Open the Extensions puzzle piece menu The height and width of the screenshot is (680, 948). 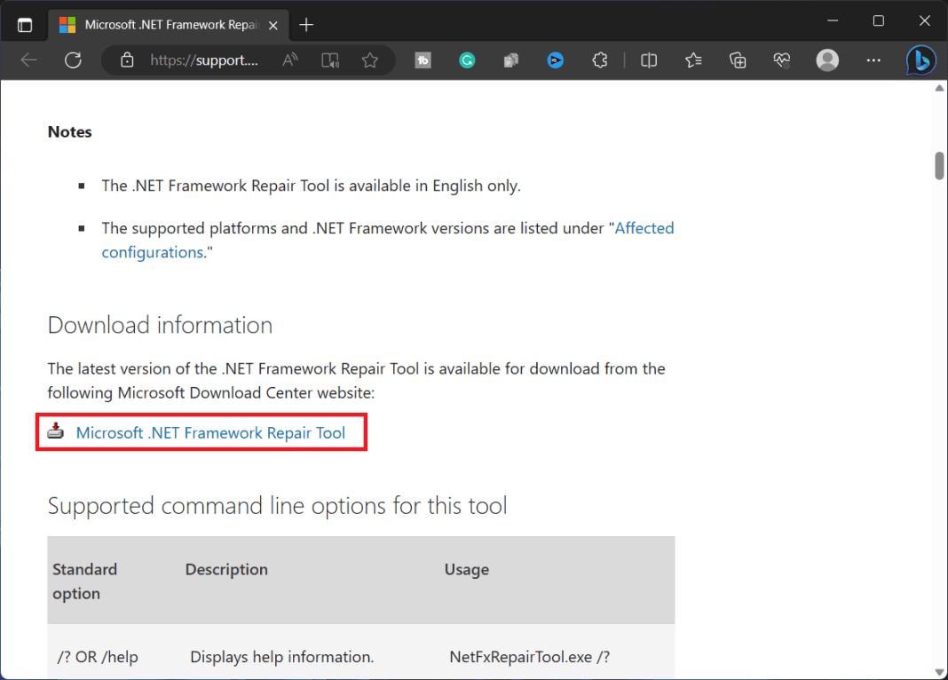tap(600, 60)
